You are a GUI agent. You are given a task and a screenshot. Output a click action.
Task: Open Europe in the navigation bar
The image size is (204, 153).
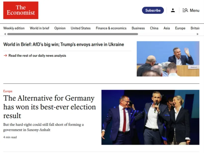[180, 28]
